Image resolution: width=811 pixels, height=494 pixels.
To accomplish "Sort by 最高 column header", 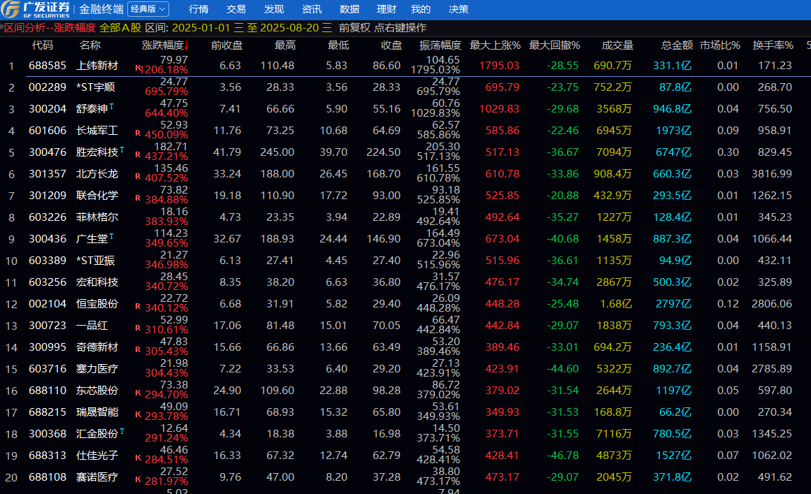I will (x=285, y=45).
